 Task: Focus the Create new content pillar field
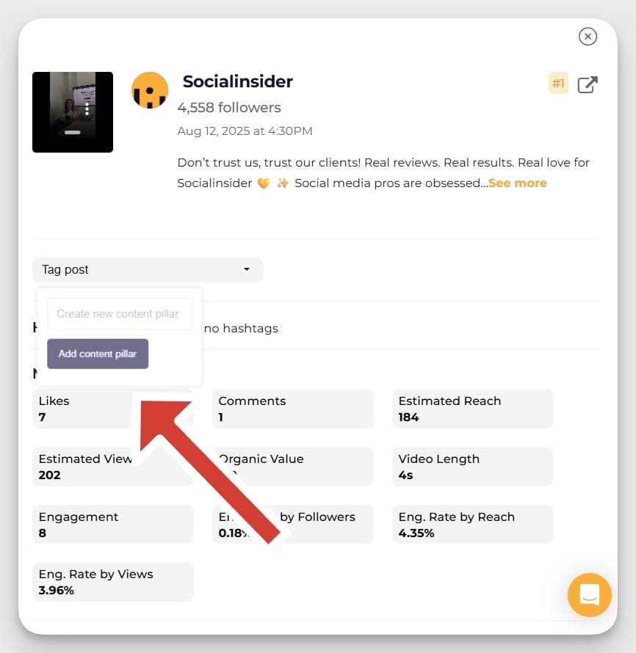tap(120, 313)
